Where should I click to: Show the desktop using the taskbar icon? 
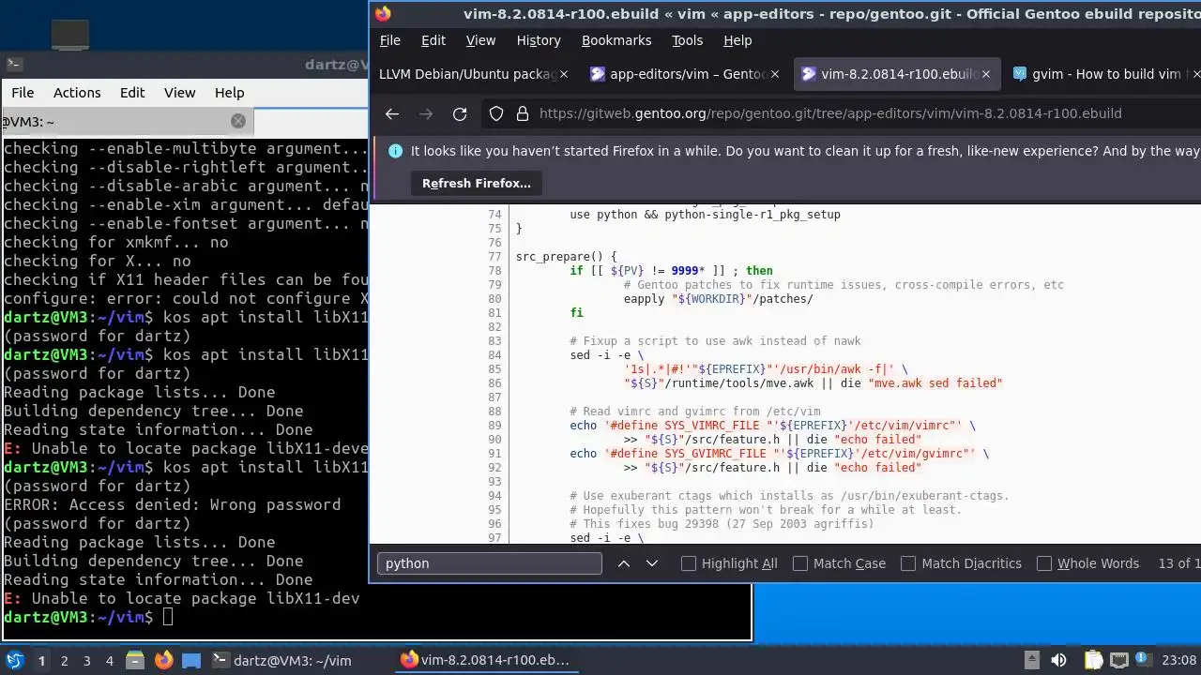[191, 660]
